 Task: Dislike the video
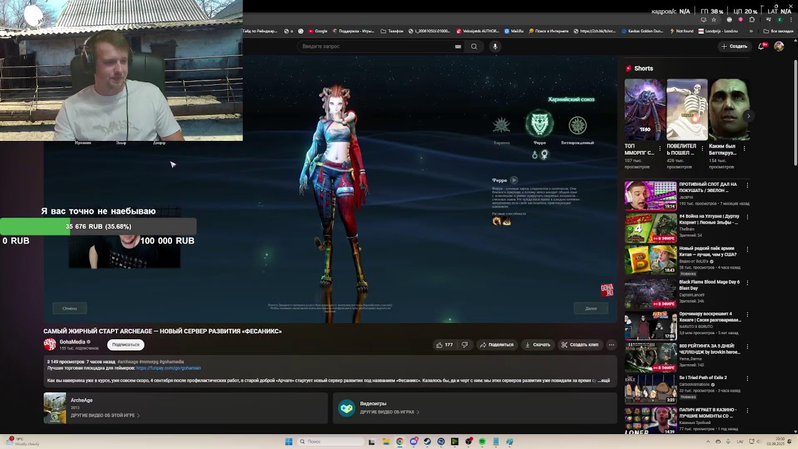pyautogui.click(x=464, y=345)
